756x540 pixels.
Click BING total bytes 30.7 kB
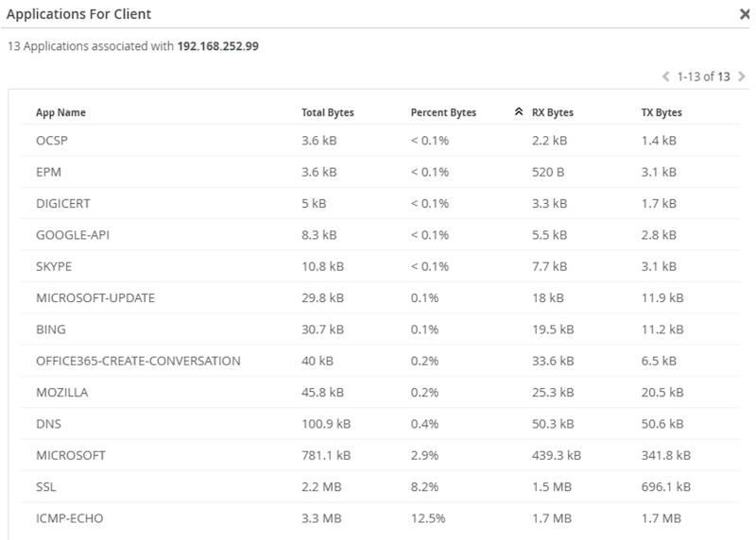[x=323, y=329]
